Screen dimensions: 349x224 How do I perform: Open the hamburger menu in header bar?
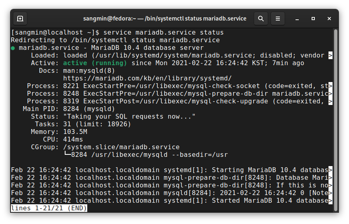click(x=277, y=18)
